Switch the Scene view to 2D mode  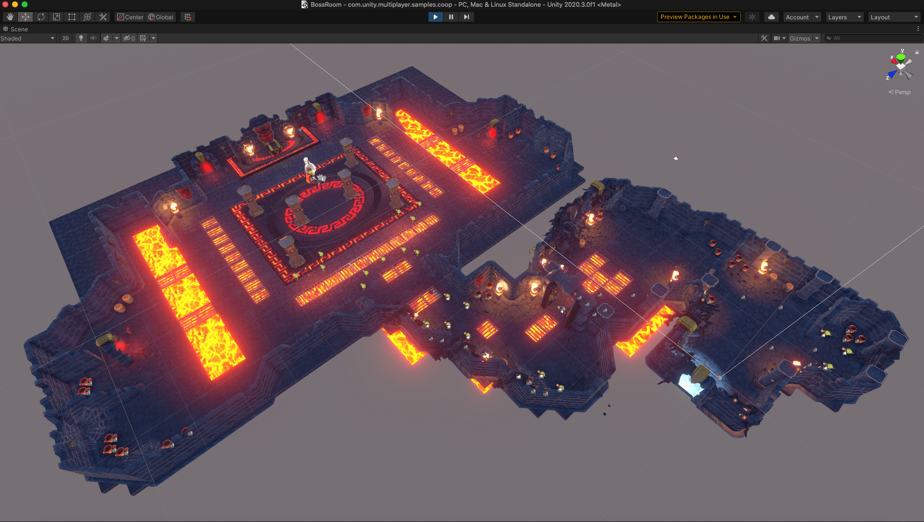click(x=65, y=38)
